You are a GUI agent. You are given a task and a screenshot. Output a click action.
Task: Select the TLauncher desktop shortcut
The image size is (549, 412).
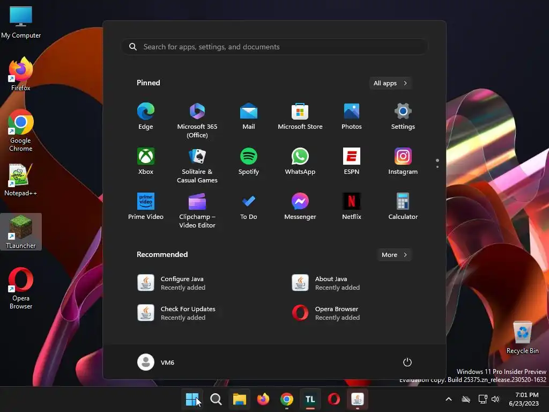pyautogui.click(x=21, y=232)
